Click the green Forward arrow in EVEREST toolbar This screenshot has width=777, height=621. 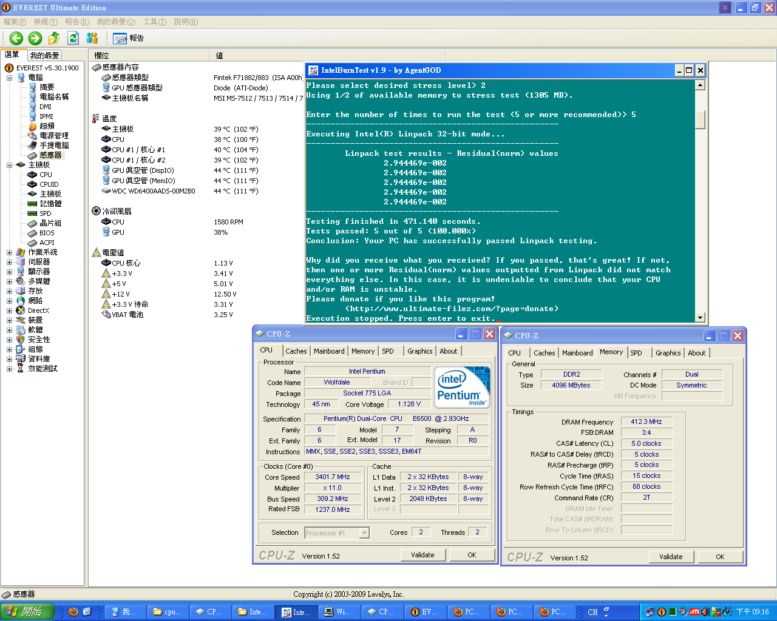click(35, 38)
